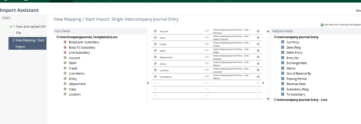Open the help link for creating Field Mapping
The height and width of the screenshot is (124, 361).
pos(342,25)
